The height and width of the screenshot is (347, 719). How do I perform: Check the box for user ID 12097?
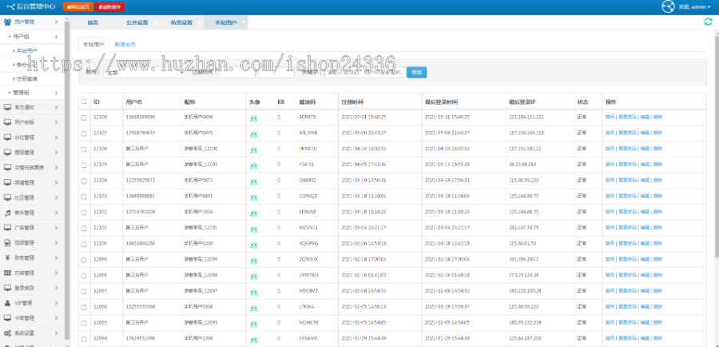(84, 292)
